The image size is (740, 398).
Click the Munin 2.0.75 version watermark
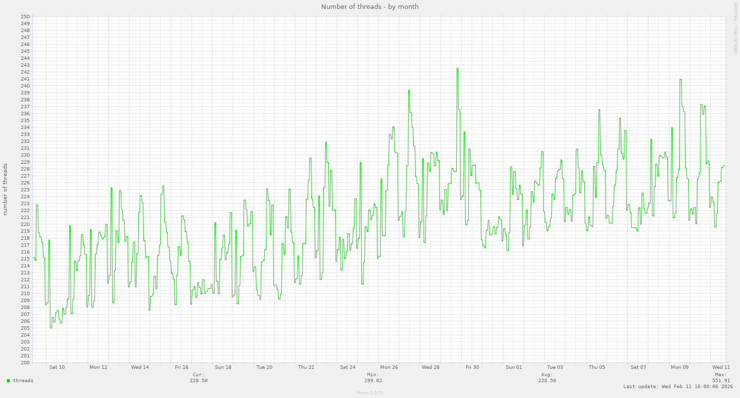pos(370,393)
